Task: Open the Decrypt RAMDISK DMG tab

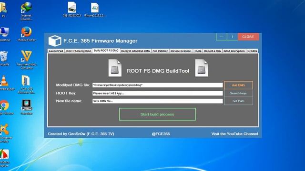Action: coord(135,51)
